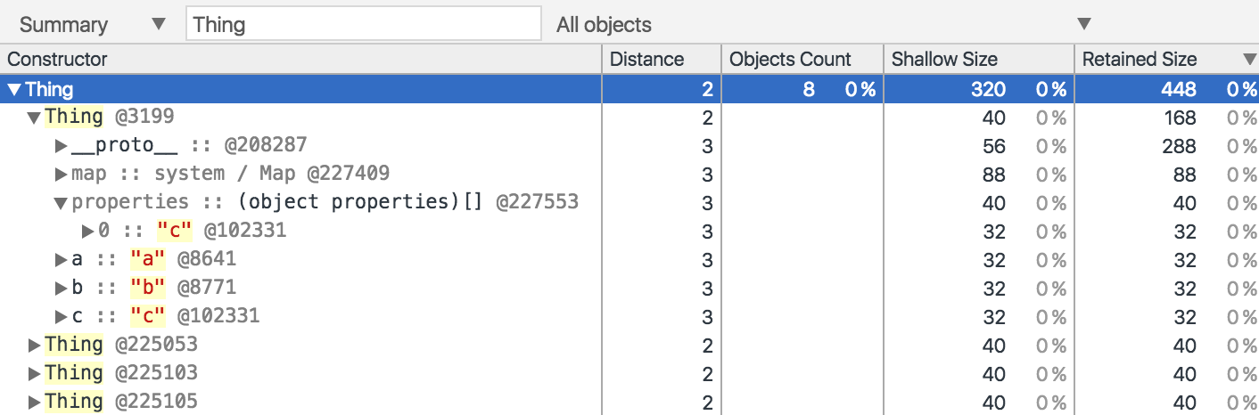This screenshot has height=415, width=1259.
Task: Expand the a :: "a" @8641 property
Action: click(62, 260)
